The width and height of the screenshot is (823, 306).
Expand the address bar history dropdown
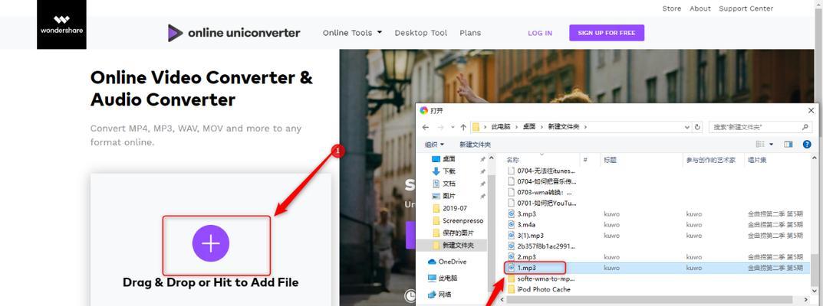[x=687, y=127]
